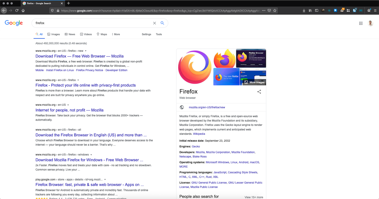The height and width of the screenshot is (199, 379).
Task: Open the Downloads panel
Action: click(x=304, y=10)
